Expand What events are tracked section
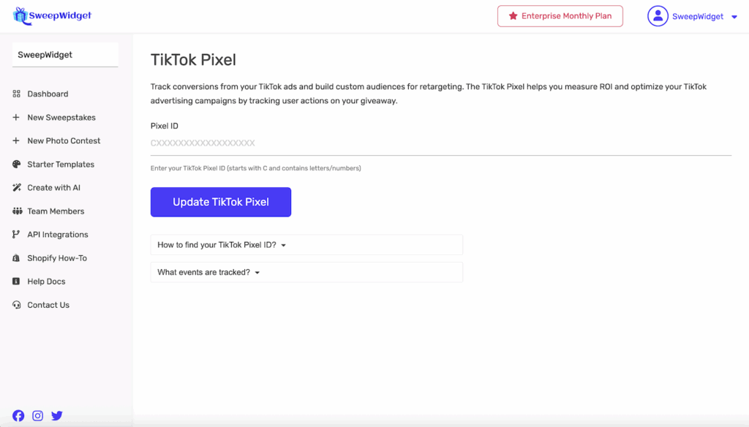Viewport: 749px width, 427px height. coord(208,273)
